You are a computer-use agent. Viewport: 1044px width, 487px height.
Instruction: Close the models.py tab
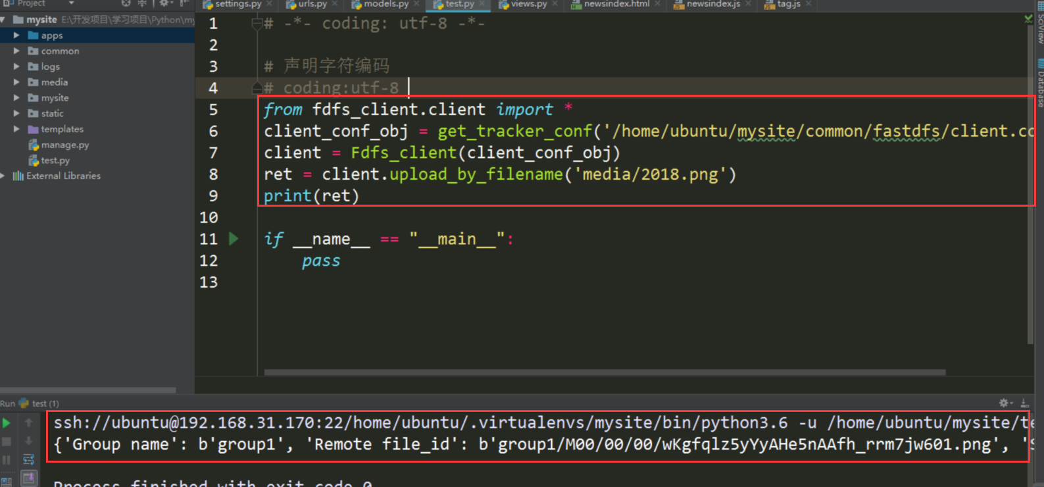pyautogui.click(x=416, y=4)
